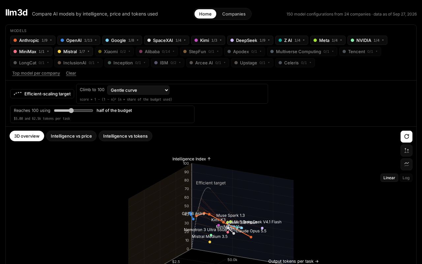The width and height of the screenshot is (422, 264).
Task: Select the Linear scale option
Action: [x=389, y=178]
